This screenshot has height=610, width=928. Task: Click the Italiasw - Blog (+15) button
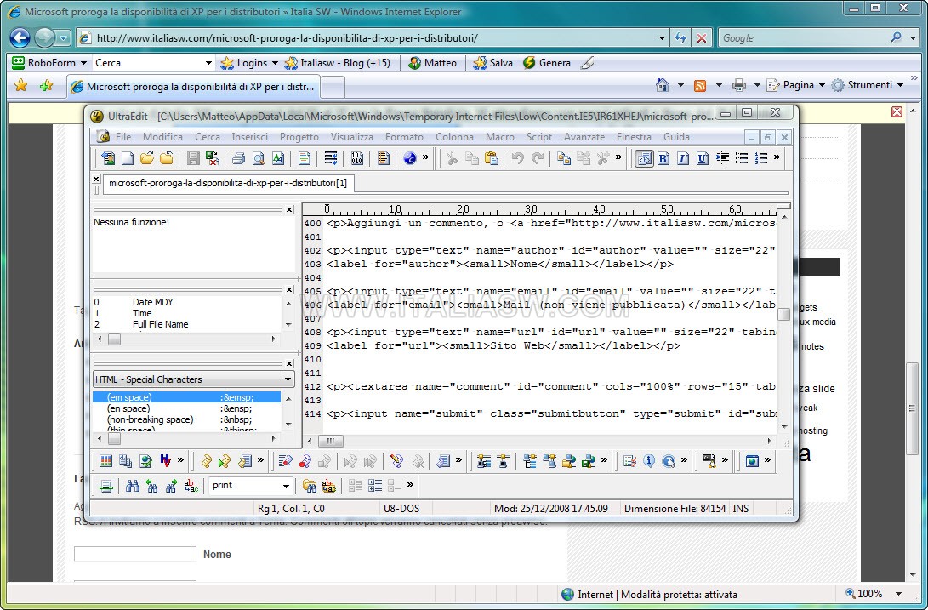tap(338, 63)
